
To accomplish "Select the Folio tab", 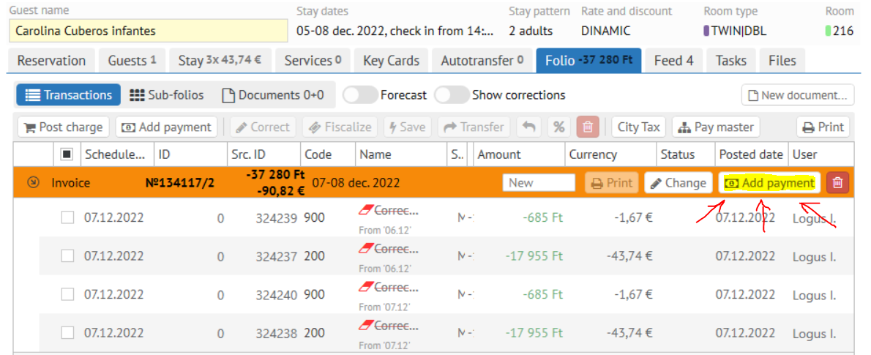I will pos(588,61).
